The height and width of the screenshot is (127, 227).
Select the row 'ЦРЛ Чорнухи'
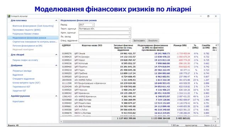tap(138, 90)
